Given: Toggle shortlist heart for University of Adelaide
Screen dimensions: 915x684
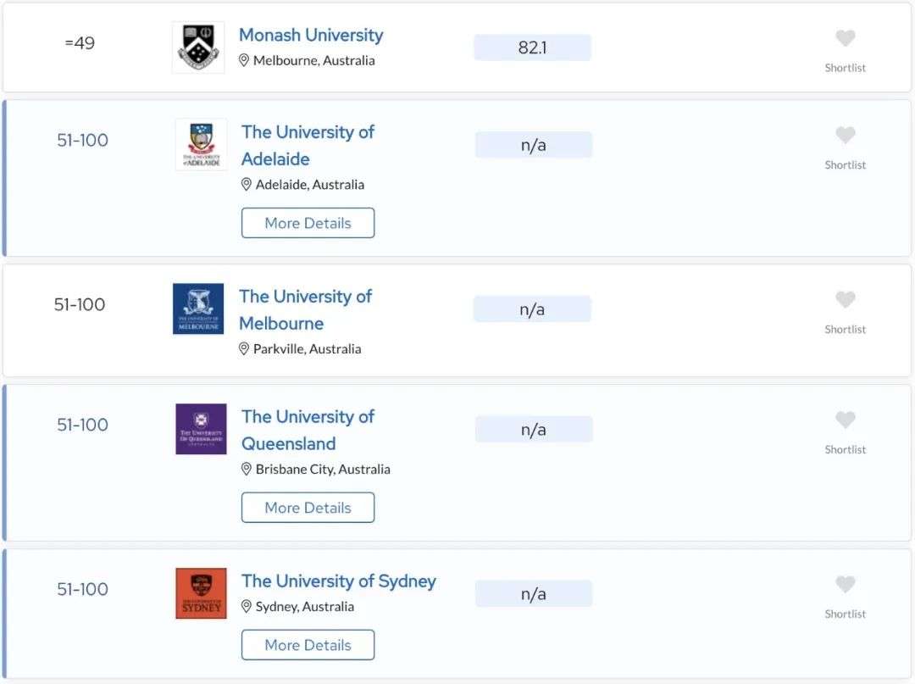Looking at the screenshot, I should (845, 136).
